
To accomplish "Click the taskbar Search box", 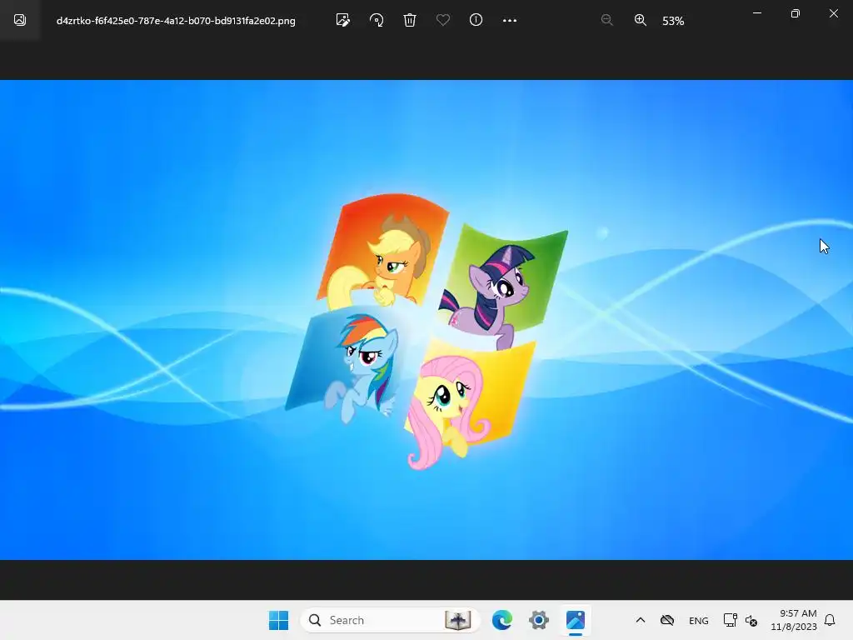I will (390, 620).
